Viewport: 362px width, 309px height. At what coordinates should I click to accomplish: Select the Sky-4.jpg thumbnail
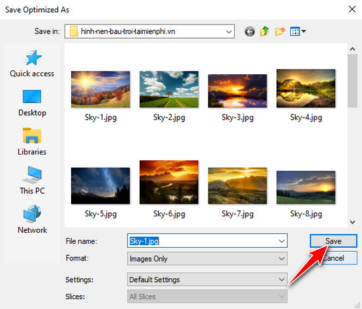tap(306, 88)
